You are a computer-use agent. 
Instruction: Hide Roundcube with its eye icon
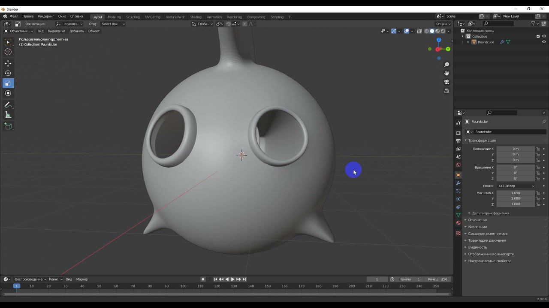[x=544, y=42]
